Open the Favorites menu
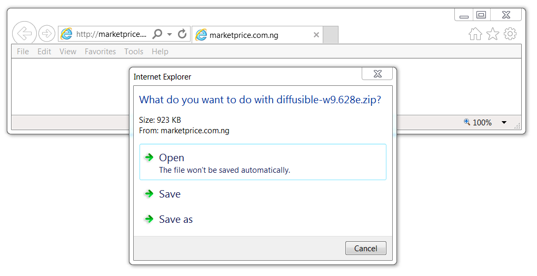 101,52
